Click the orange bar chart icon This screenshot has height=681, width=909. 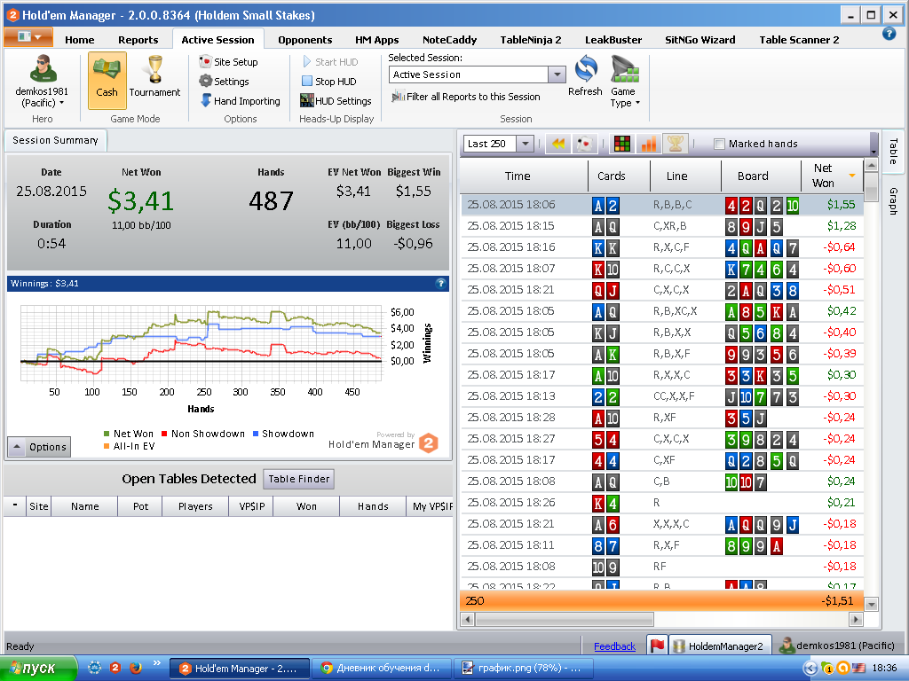point(649,144)
